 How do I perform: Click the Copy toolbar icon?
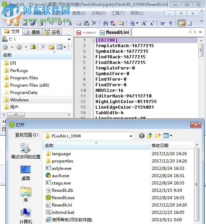tap(78, 23)
